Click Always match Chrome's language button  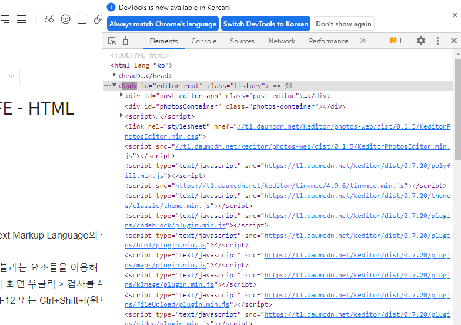(163, 24)
